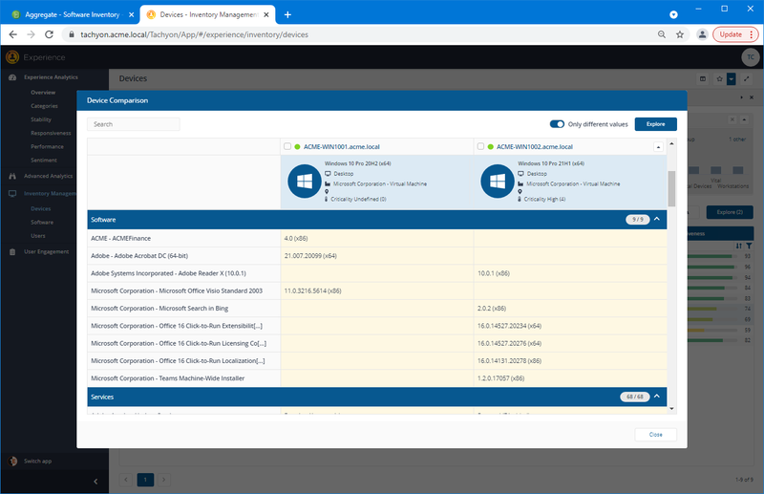Select ACME-WIN1002.acme.local checkbox

coord(480,146)
